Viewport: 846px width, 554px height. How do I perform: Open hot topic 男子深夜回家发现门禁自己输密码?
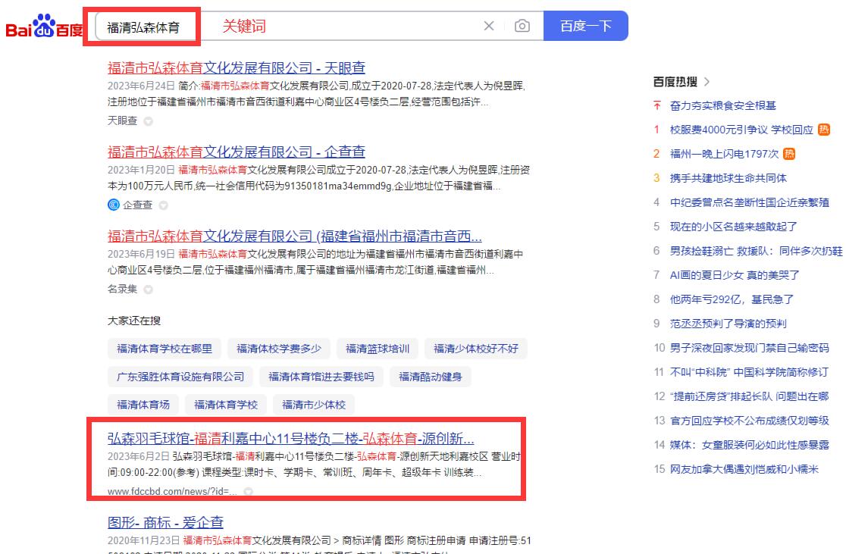click(749, 348)
